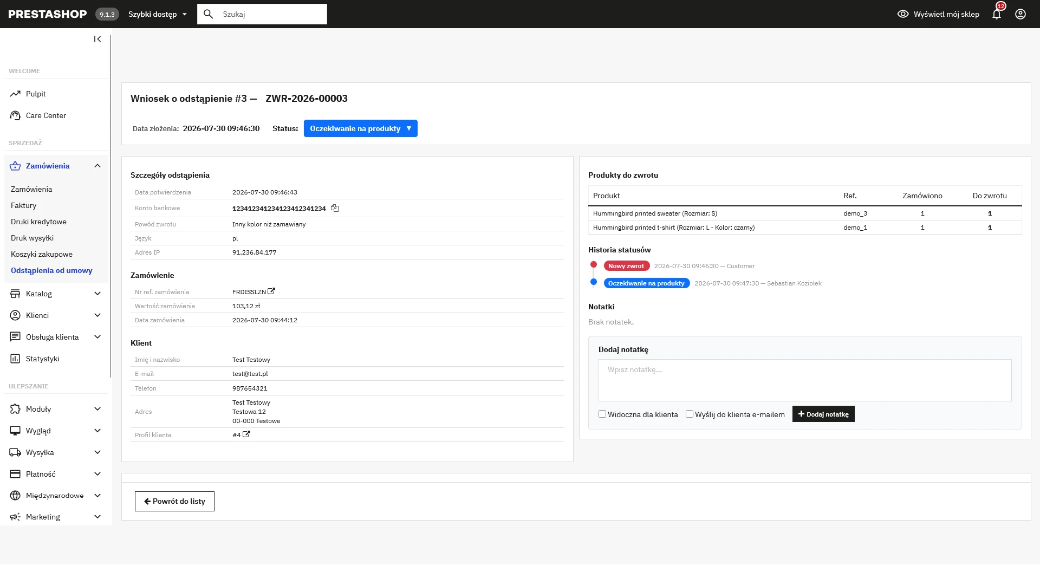Image resolution: width=1040 pixels, height=565 pixels.
Task: Click the Statystyki chart icon
Action: click(x=15, y=359)
